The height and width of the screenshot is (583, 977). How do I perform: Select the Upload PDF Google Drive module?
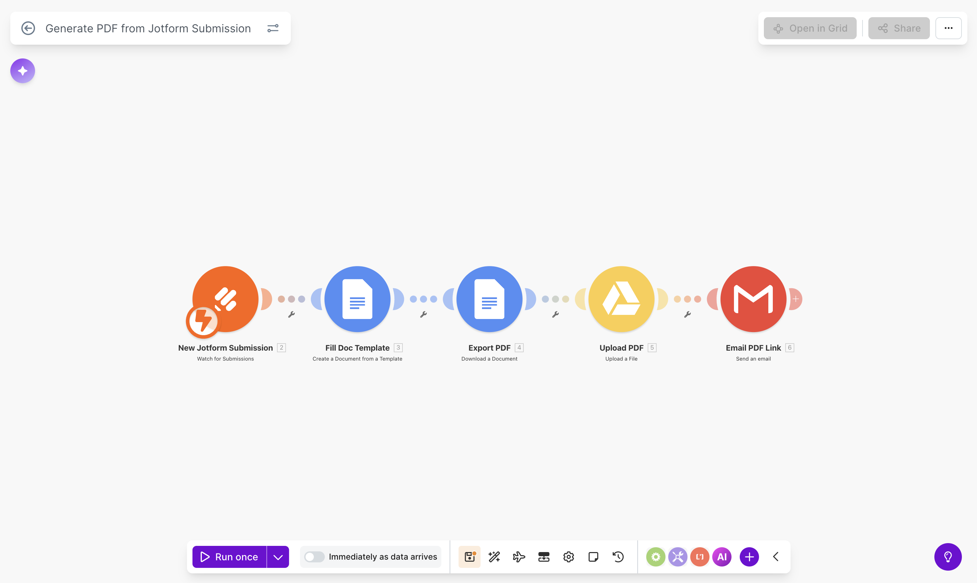[x=622, y=299]
